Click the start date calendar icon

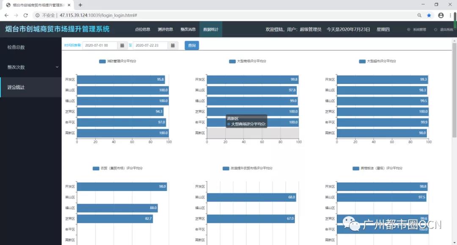coord(122,46)
